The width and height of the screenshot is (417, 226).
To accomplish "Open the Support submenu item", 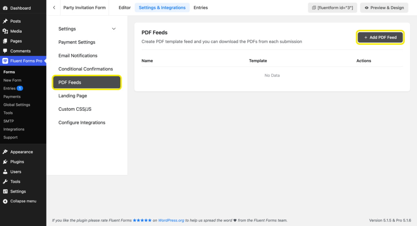I will [x=10, y=137].
